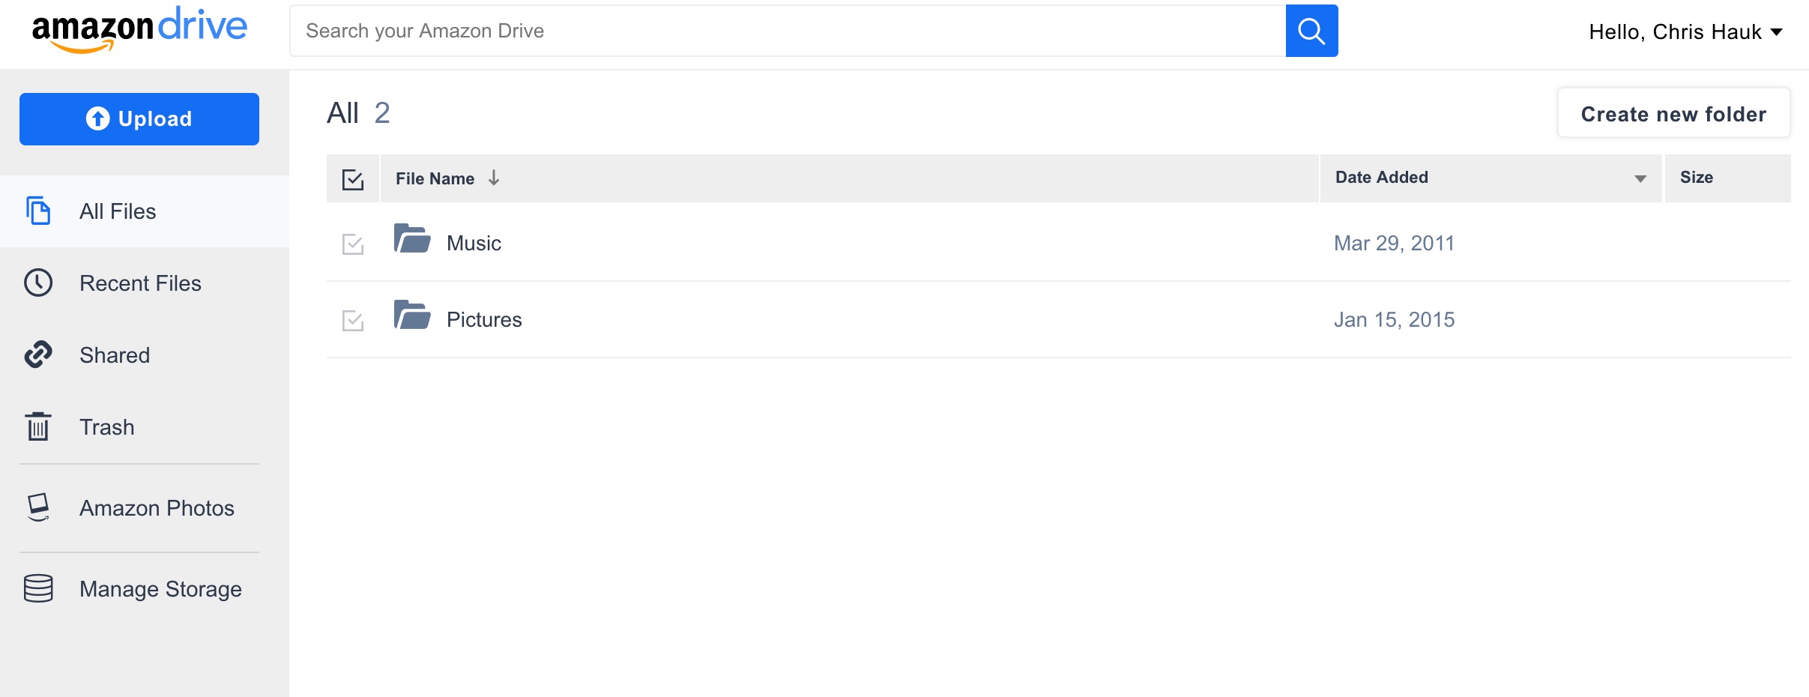The height and width of the screenshot is (697, 1809).
Task: Open the Music folder icon
Action: pos(412,239)
